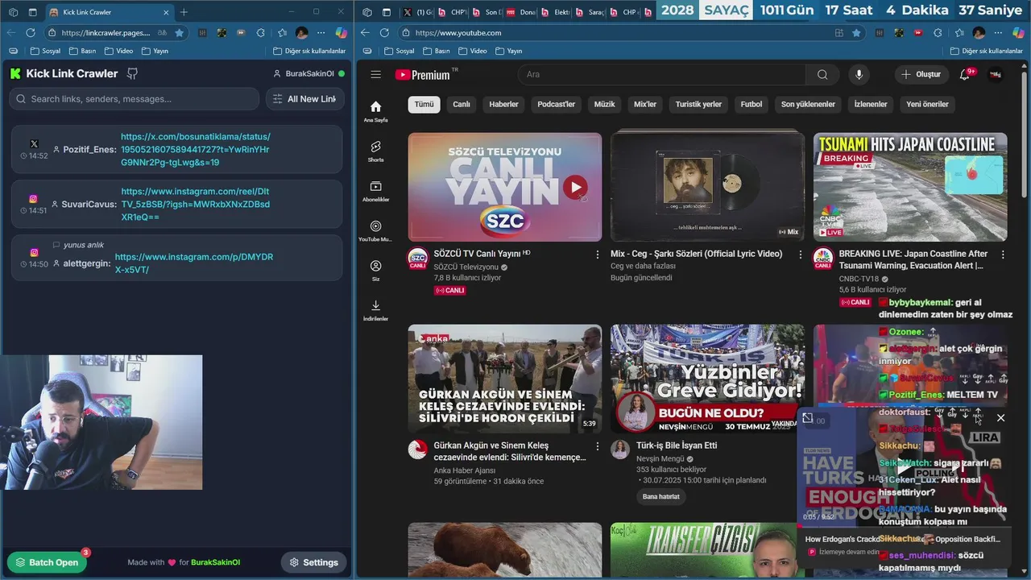
Task: Click the Nevşin Mengü channel avatar
Action: pos(620,449)
